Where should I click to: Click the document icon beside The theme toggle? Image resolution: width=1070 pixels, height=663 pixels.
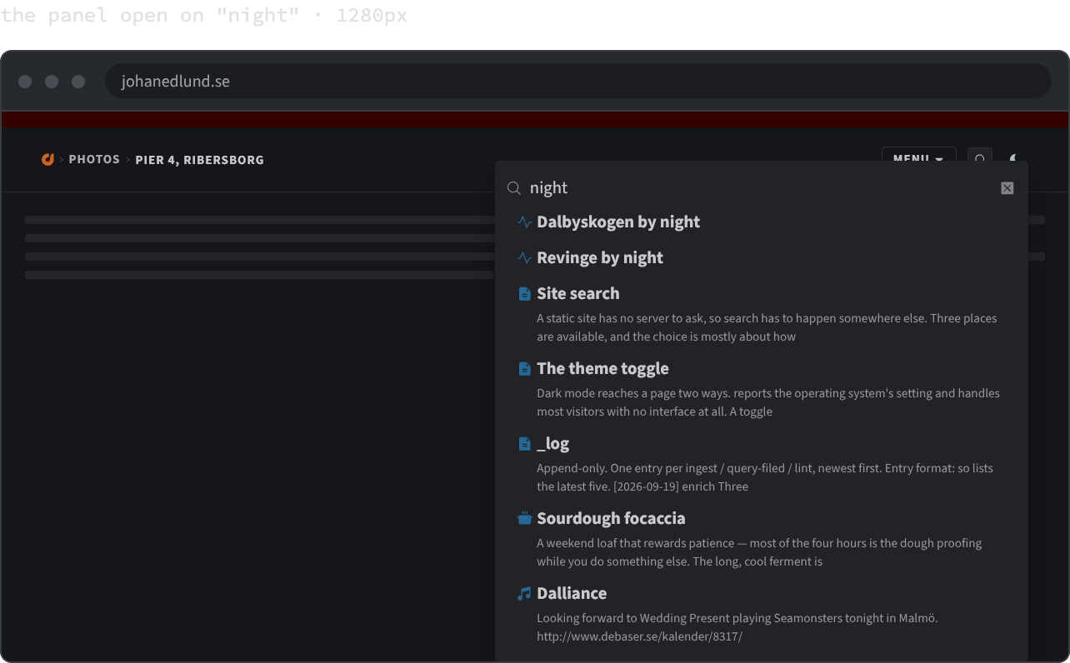coord(524,369)
